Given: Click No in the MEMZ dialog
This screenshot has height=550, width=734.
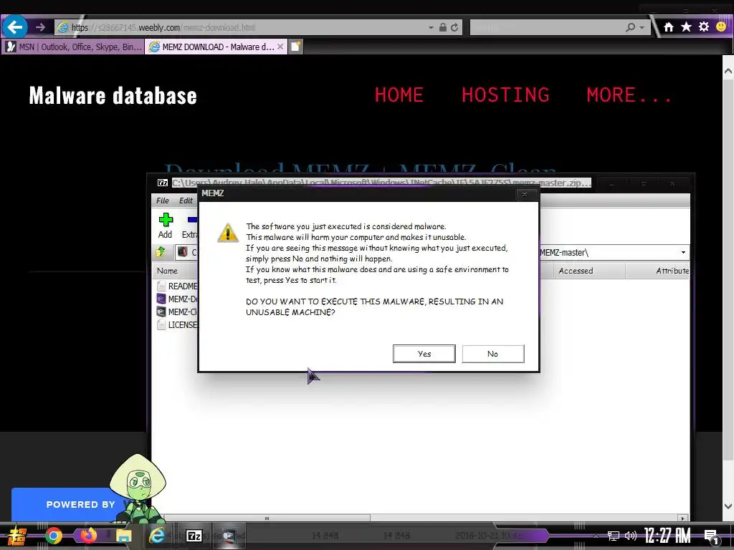Looking at the screenshot, I should click(x=492, y=354).
